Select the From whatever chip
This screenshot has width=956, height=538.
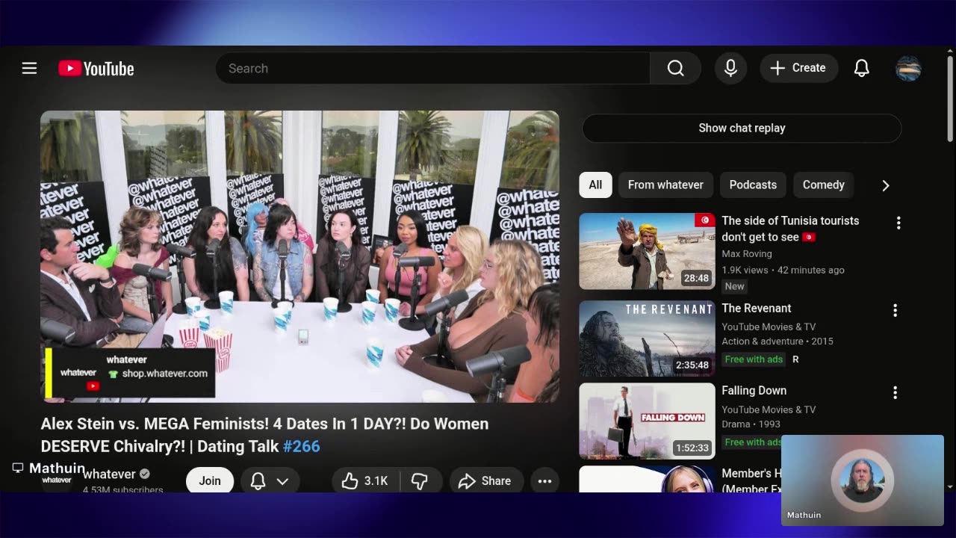click(665, 185)
